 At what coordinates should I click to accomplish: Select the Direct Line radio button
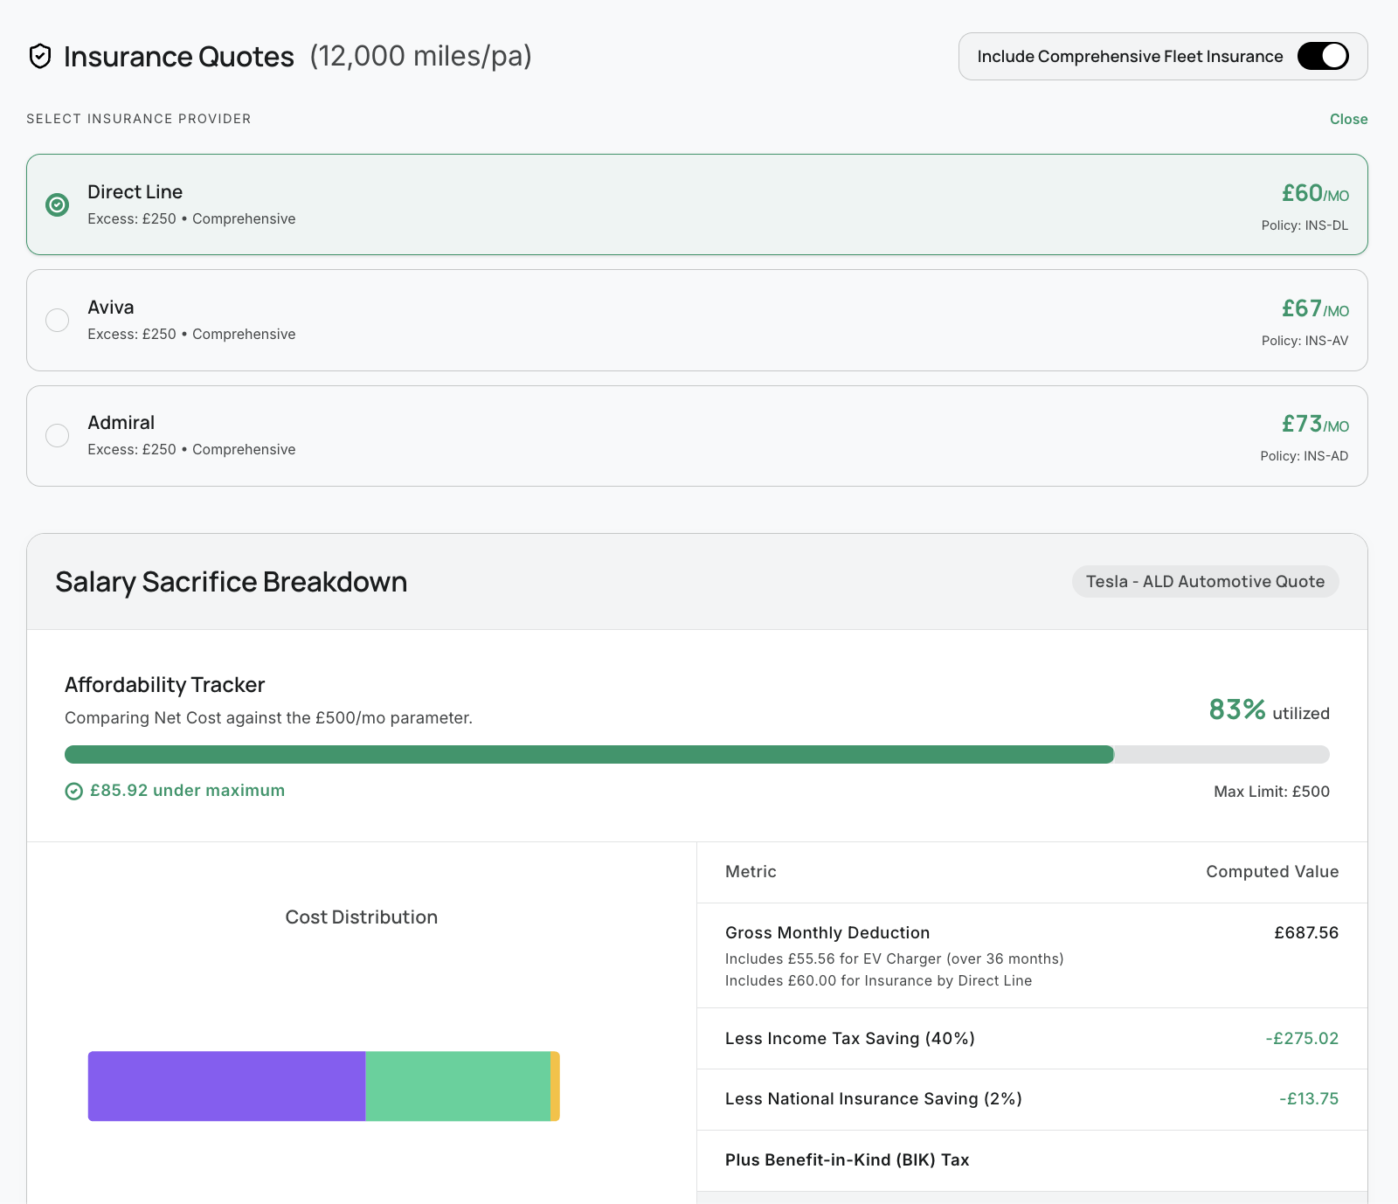click(58, 204)
